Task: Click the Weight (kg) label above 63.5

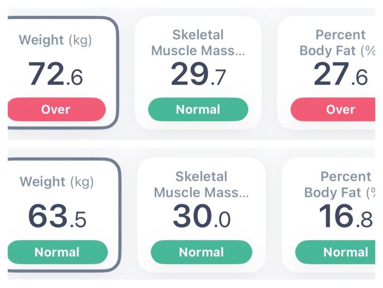Action: coord(56,181)
